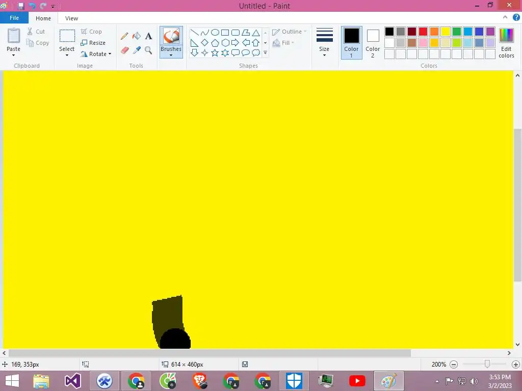Image resolution: width=522 pixels, height=391 pixels.
Task: Click the vertical scrollbar down arrow
Action: (517, 345)
